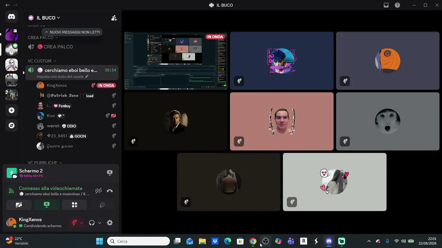Launch the Activities shapes icon
This screenshot has width=442, height=248.
pos(74,205)
